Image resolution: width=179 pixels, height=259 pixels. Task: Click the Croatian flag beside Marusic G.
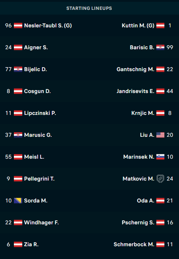click(x=18, y=135)
